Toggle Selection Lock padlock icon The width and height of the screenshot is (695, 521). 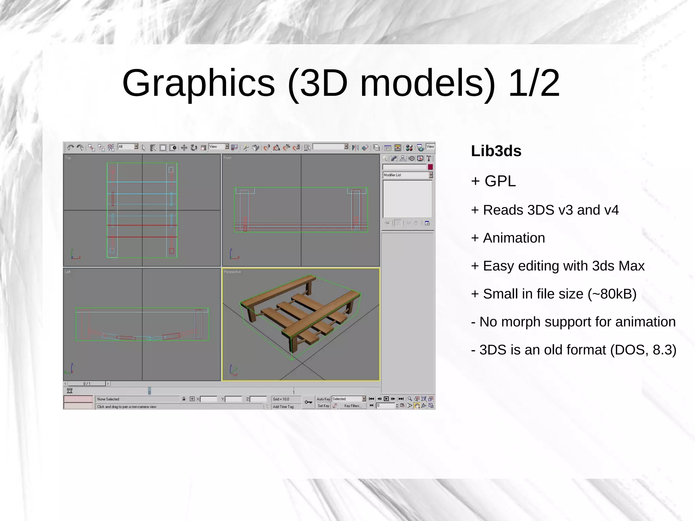pos(184,399)
